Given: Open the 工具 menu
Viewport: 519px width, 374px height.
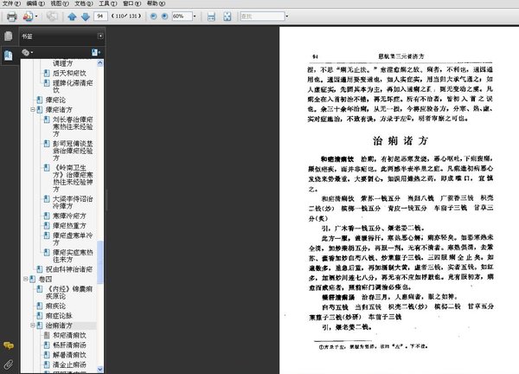Looking at the screenshot, I should coord(108,3).
